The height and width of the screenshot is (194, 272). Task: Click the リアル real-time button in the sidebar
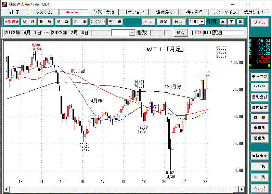tap(259, 22)
